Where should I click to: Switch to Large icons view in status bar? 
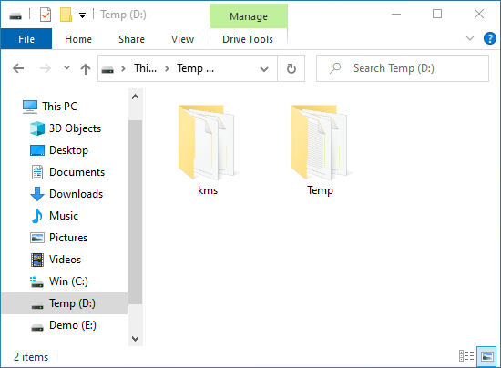tap(486, 356)
